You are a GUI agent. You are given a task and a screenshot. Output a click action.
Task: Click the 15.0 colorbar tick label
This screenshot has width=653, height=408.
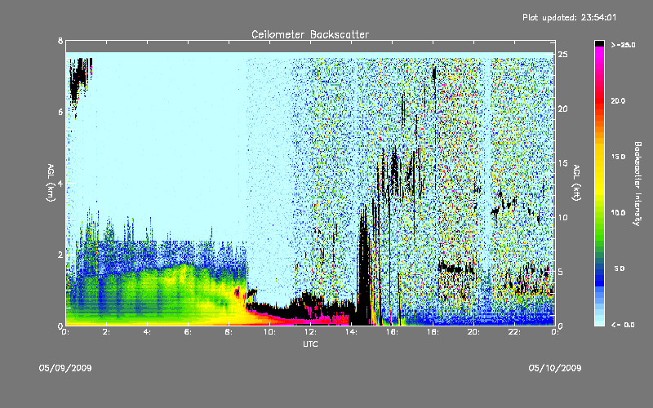[618, 157]
